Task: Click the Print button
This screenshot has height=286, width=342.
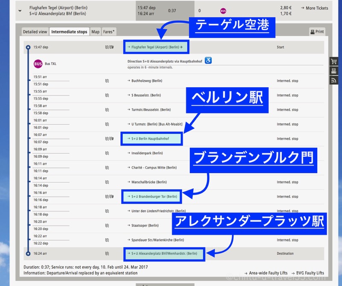Action: [317, 32]
